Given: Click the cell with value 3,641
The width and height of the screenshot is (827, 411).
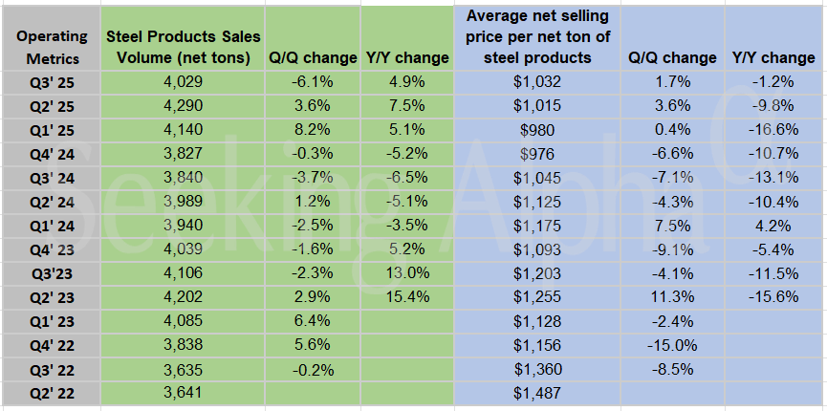Looking at the screenshot, I should pyautogui.click(x=181, y=392).
